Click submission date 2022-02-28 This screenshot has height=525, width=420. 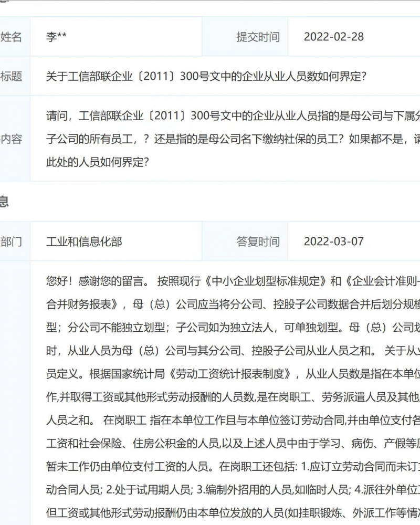pos(333,37)
